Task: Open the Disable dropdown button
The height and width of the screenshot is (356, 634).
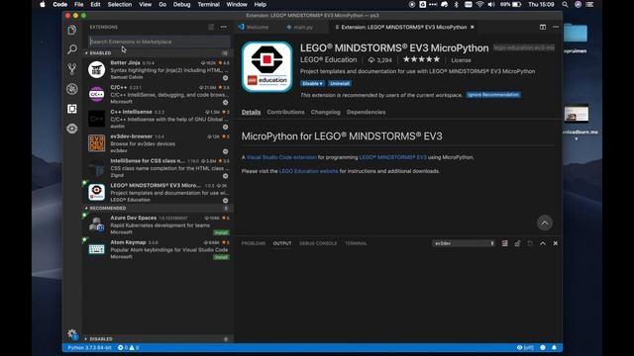Action: (x=312, y=83)
